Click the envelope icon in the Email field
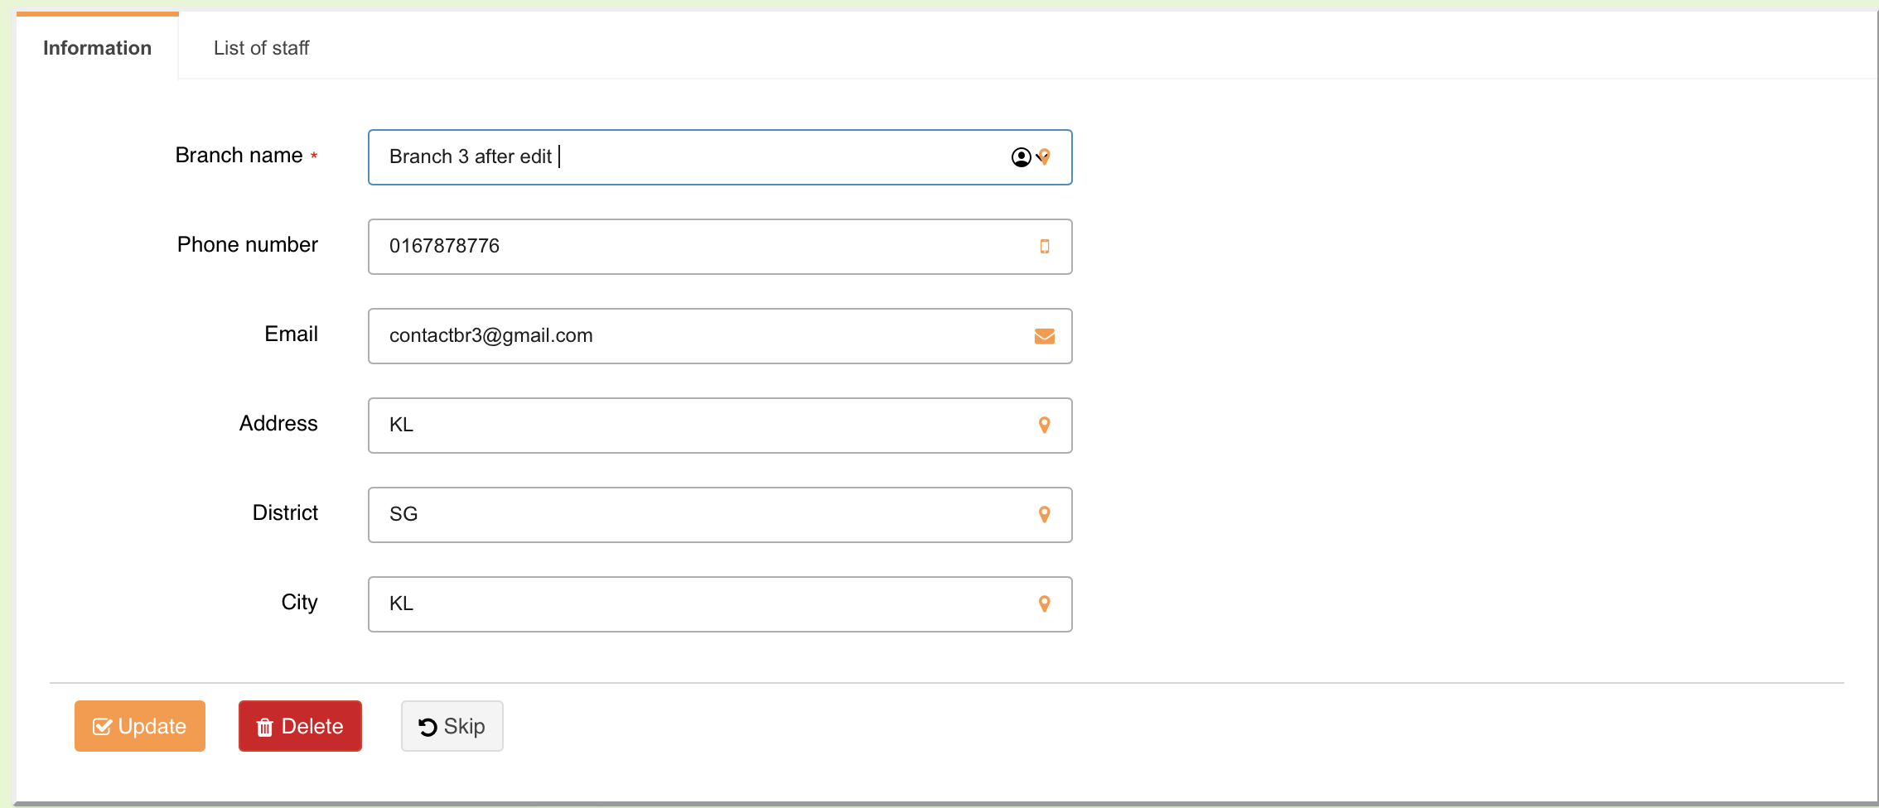 (1045, 336)
